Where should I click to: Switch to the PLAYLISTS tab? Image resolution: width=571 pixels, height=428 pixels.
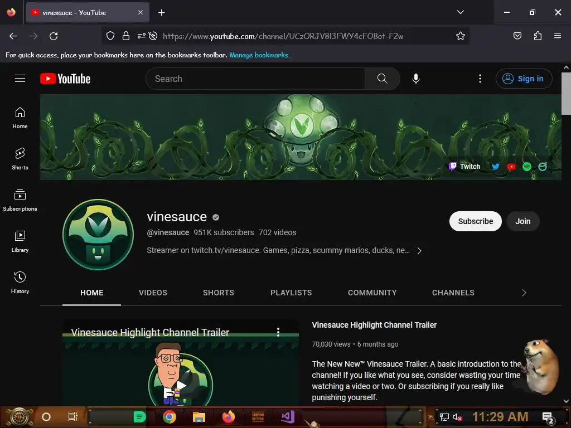click(291, 293)
